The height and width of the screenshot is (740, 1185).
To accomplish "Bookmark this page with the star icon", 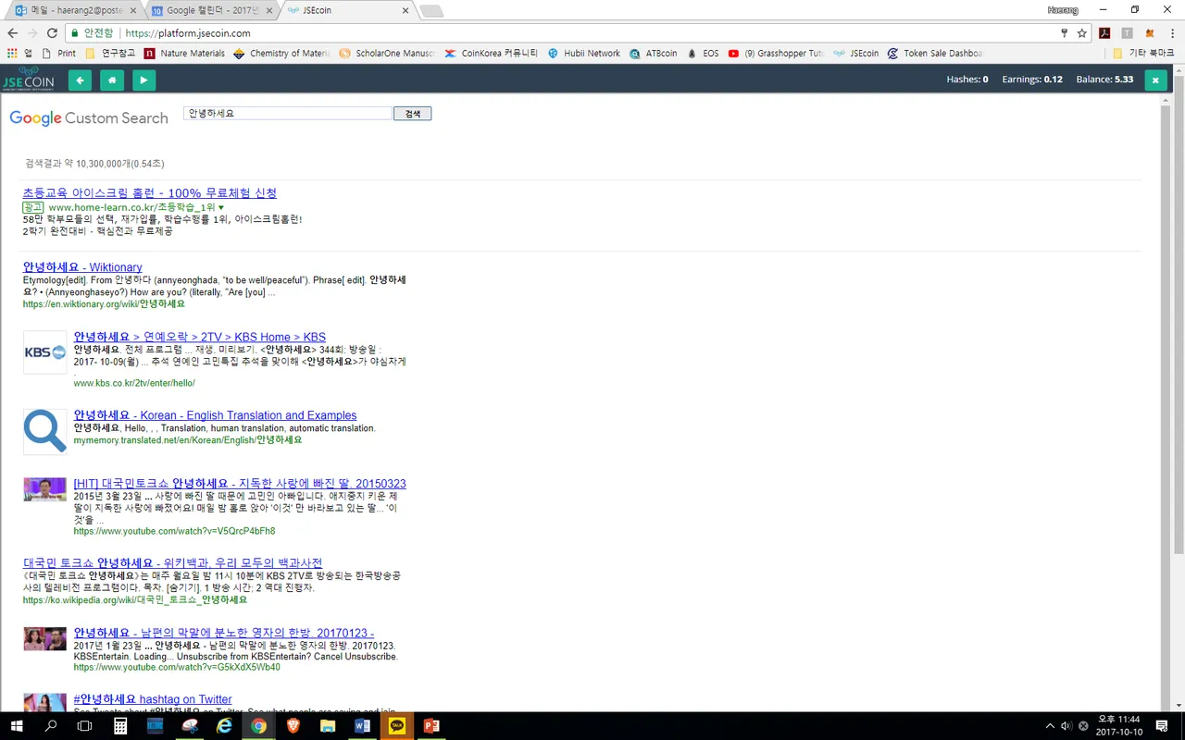I will coord(1081,33).
